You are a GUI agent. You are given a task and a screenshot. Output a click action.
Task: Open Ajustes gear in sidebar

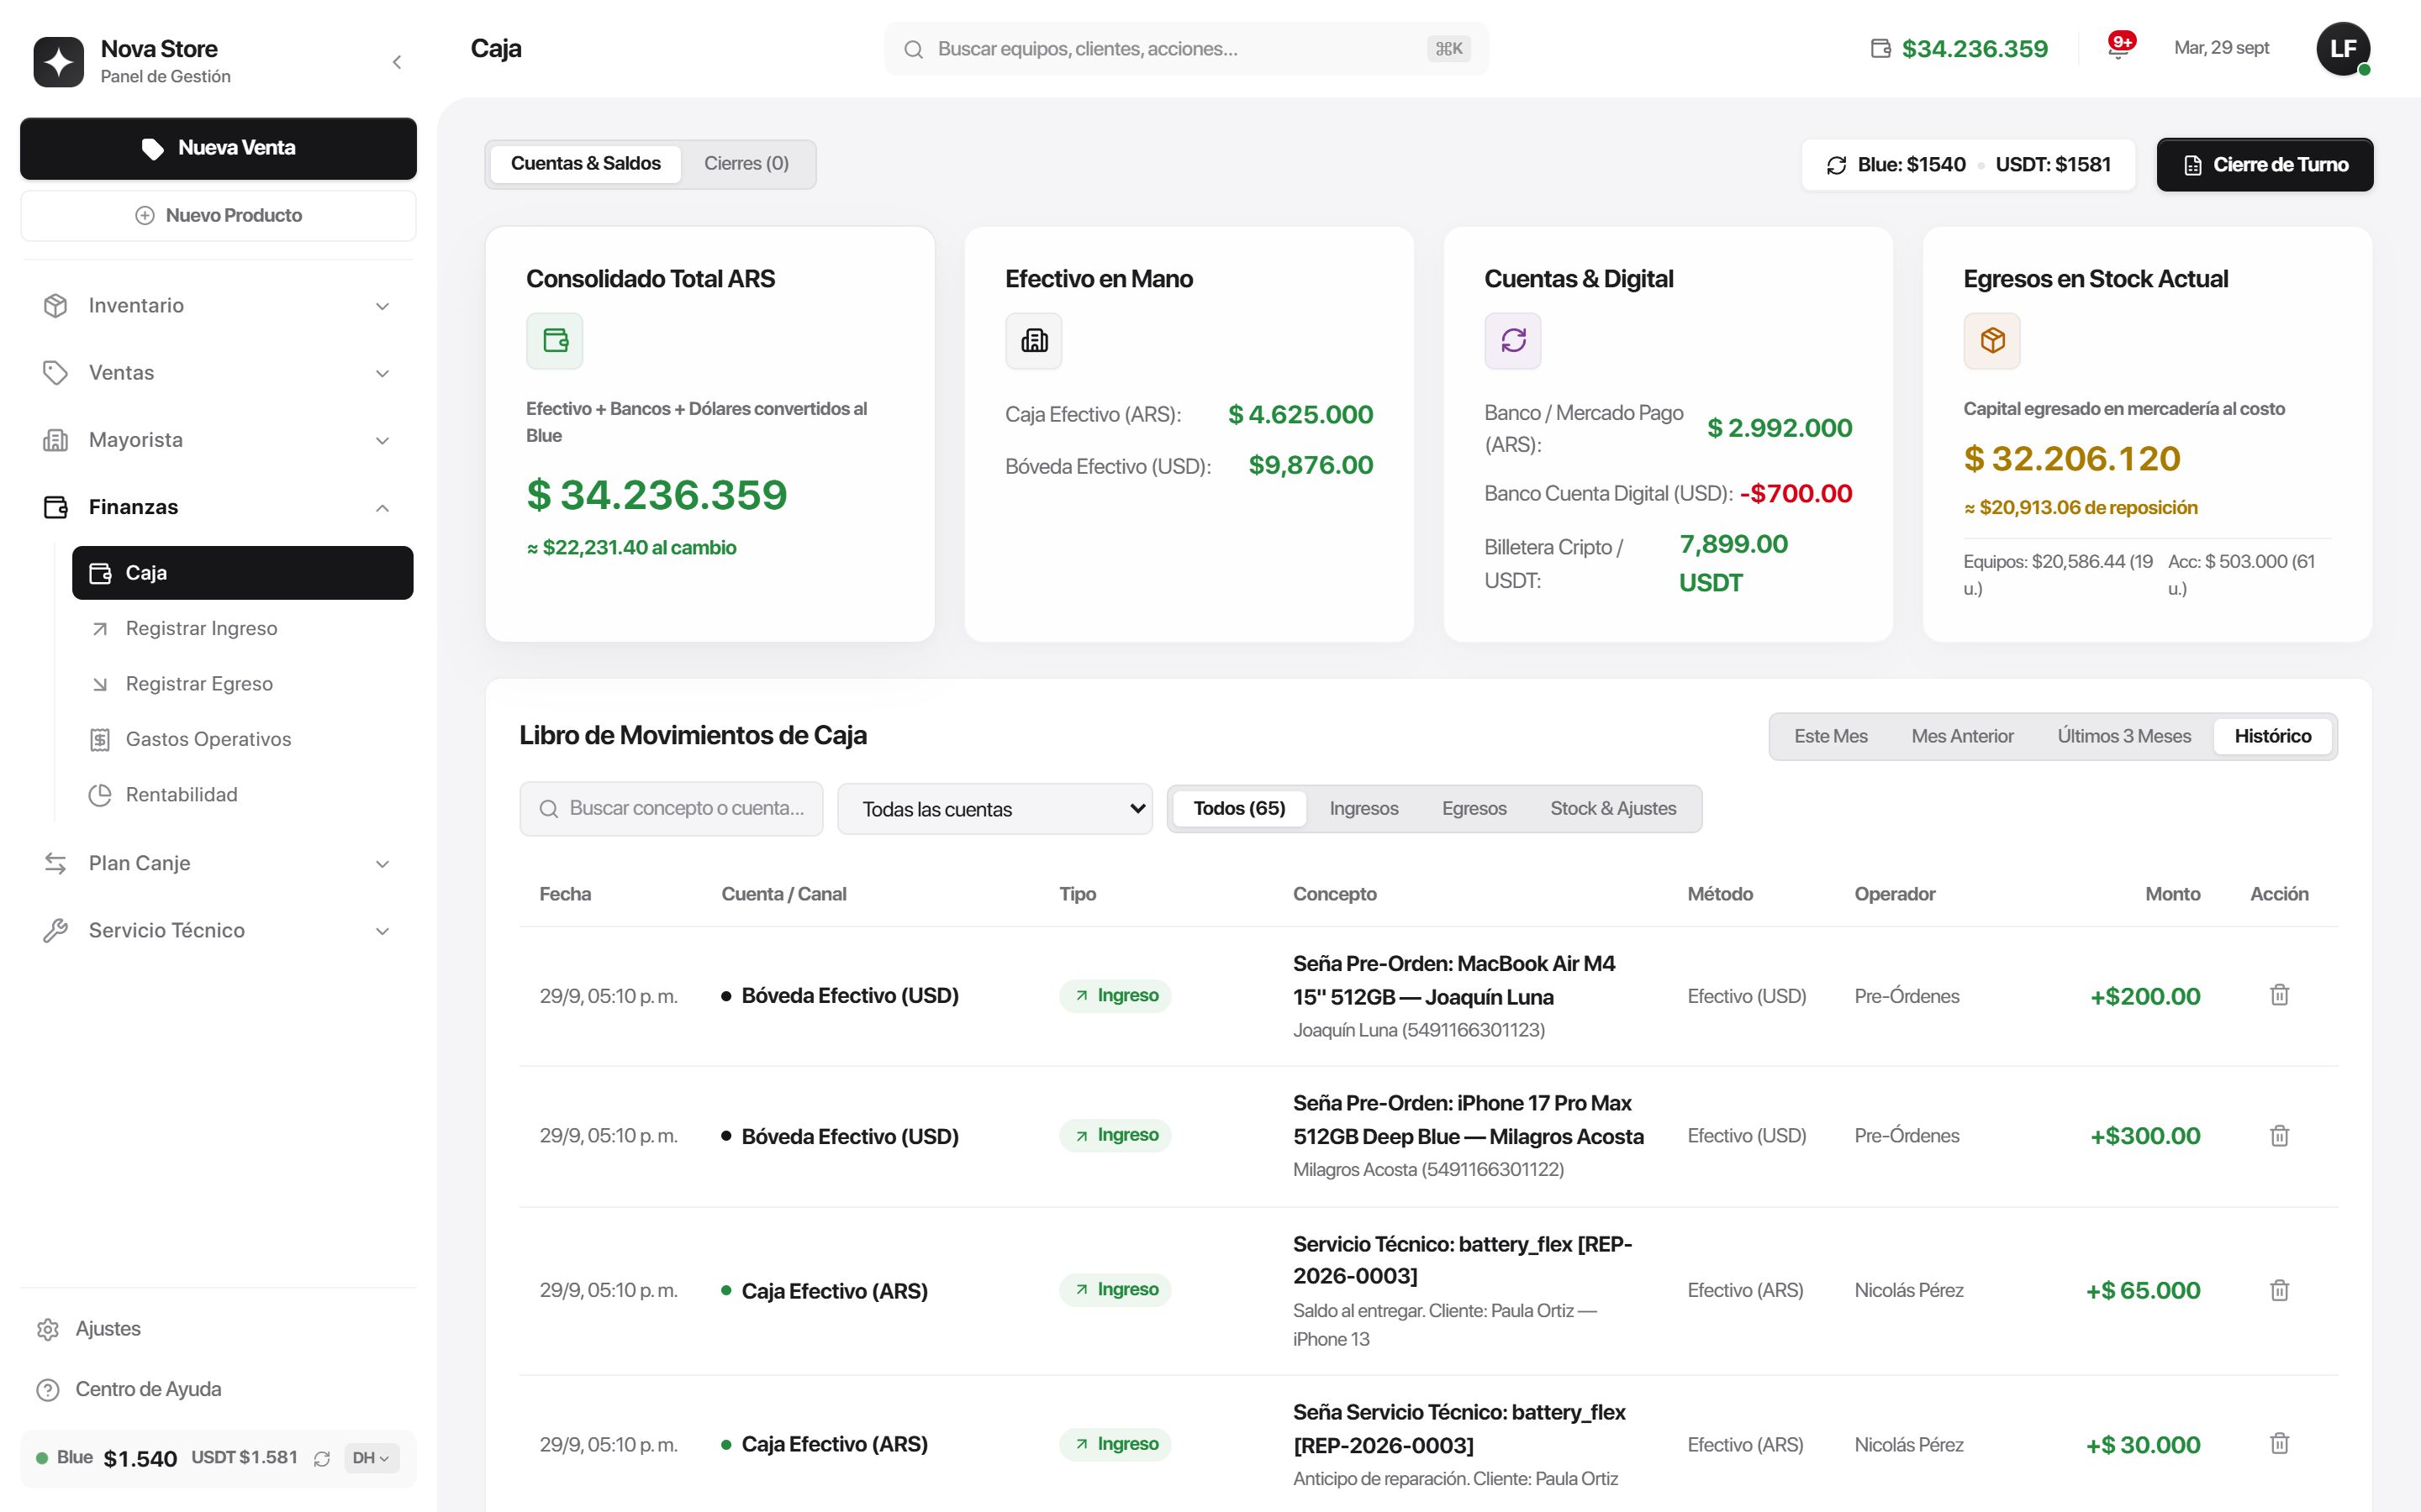pyautogui.click(x=218, y=1329)
